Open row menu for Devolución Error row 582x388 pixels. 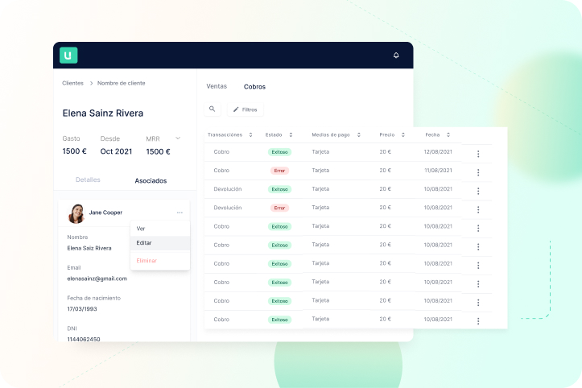478,209
